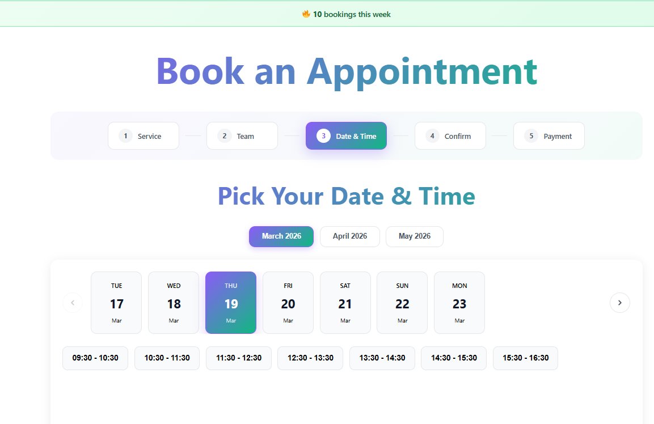The width and height of the screenshot is (654, 424).
Task: Select Friday March 20 as booking date
Action: 288,302
